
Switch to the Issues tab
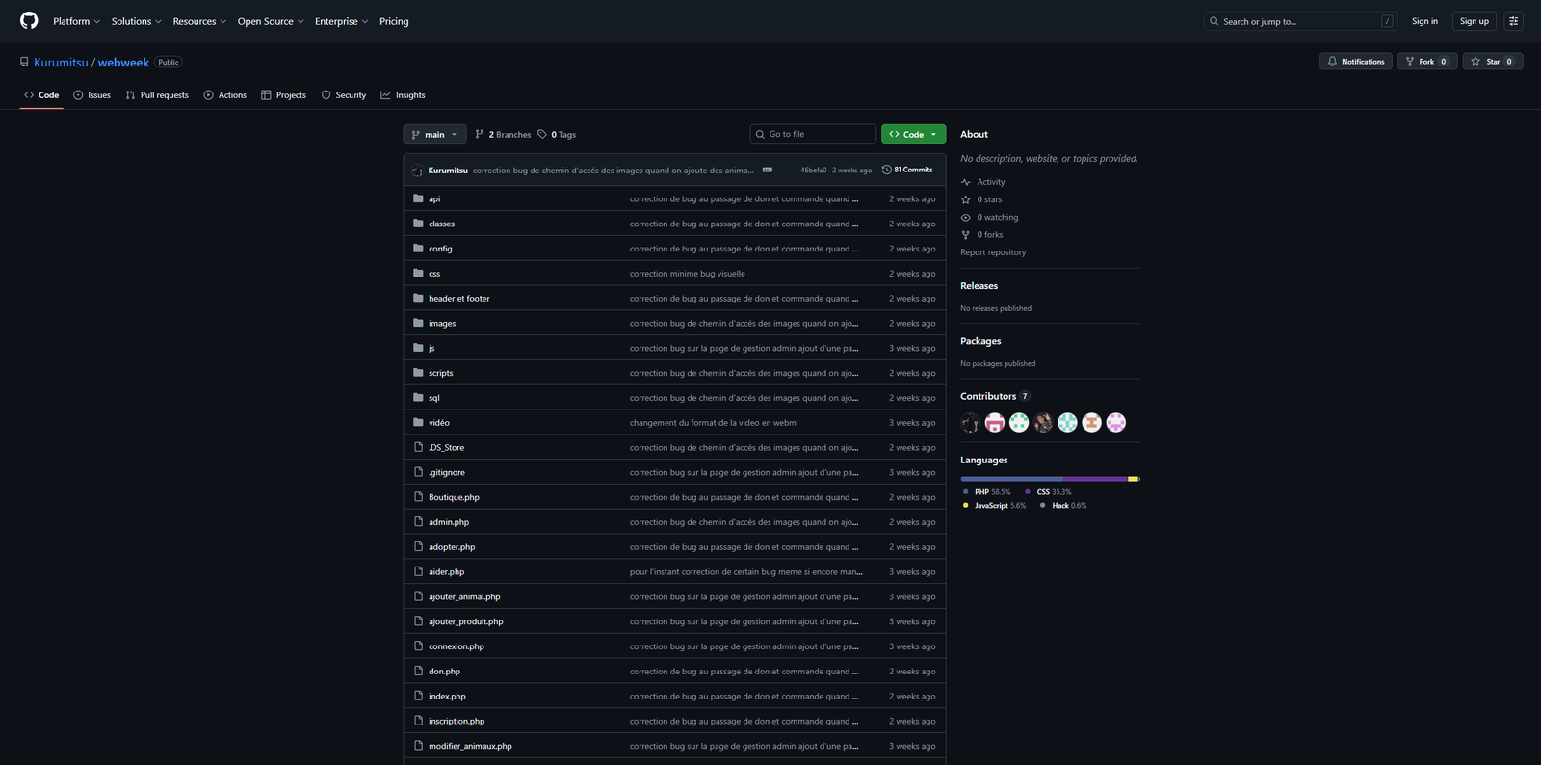tap(91, 95)
